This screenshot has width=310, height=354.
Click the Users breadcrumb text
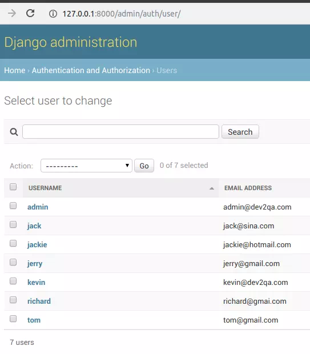coord(167,70)
